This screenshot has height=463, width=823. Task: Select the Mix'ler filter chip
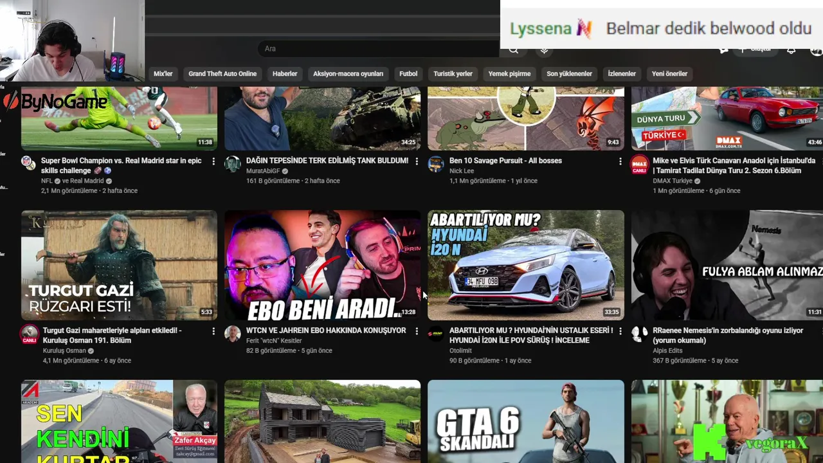click(x=163, y=74)
